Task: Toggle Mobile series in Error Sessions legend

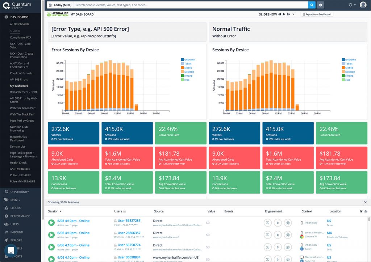Action: click(x=187, y=68)
